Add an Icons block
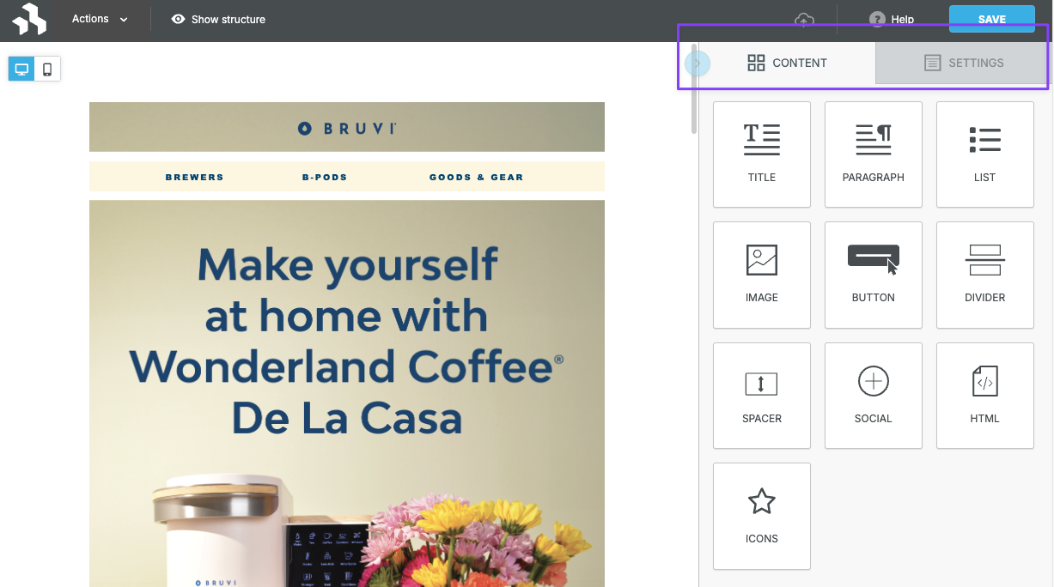 761,516
